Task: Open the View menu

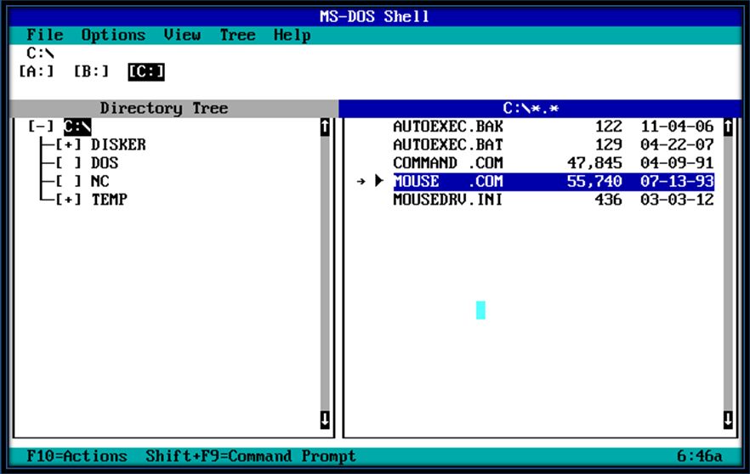Action: tap(182, 35)
